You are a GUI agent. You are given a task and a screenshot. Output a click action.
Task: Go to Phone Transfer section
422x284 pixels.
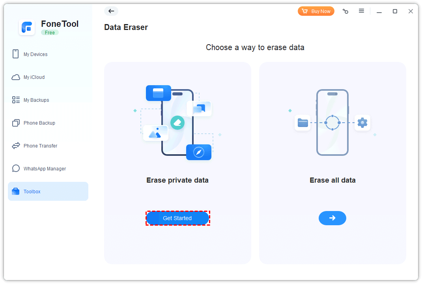[x=40, y=146]
